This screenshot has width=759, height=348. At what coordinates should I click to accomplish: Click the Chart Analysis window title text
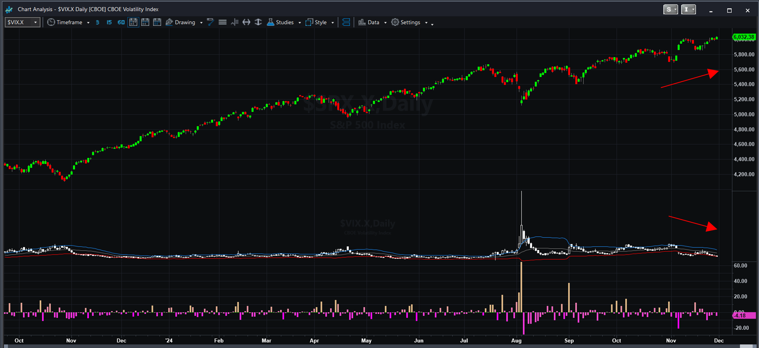click(x=88, y=9)
